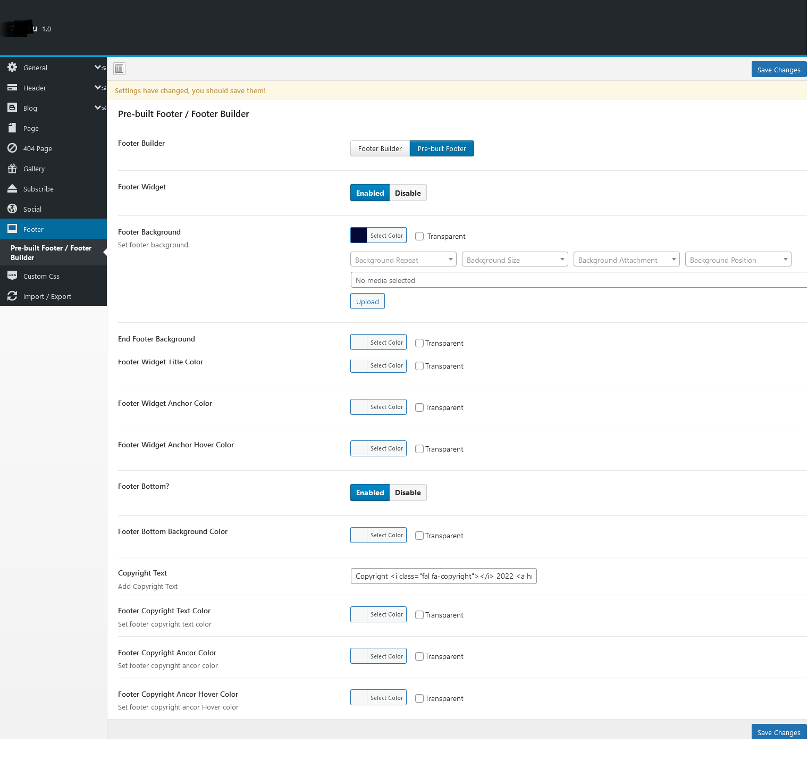Open the Custom Css menu item
Viewport: 808px width, 784px height.
[x=53, y=276]
